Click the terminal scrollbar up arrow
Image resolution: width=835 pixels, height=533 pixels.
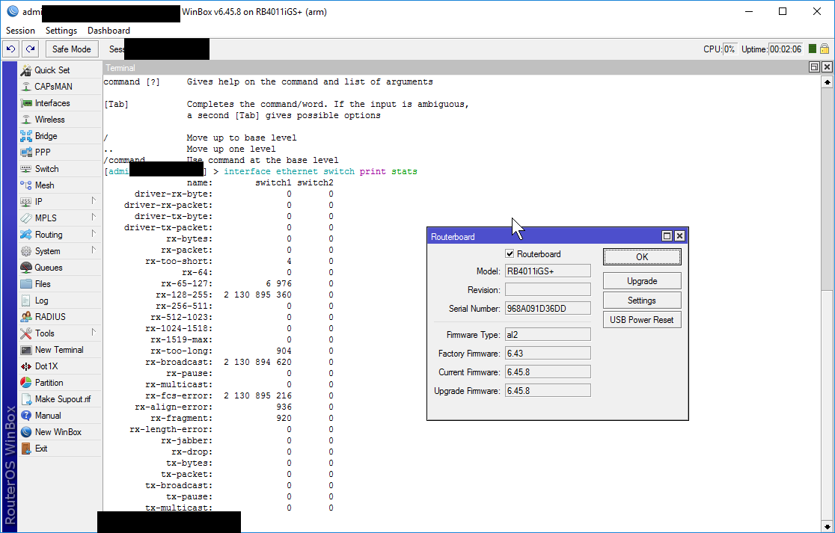(827, 82)
